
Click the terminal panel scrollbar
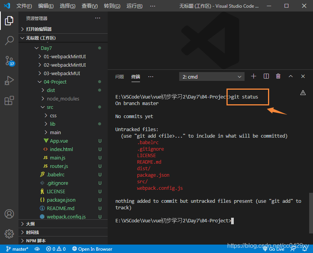coord(311,213)
